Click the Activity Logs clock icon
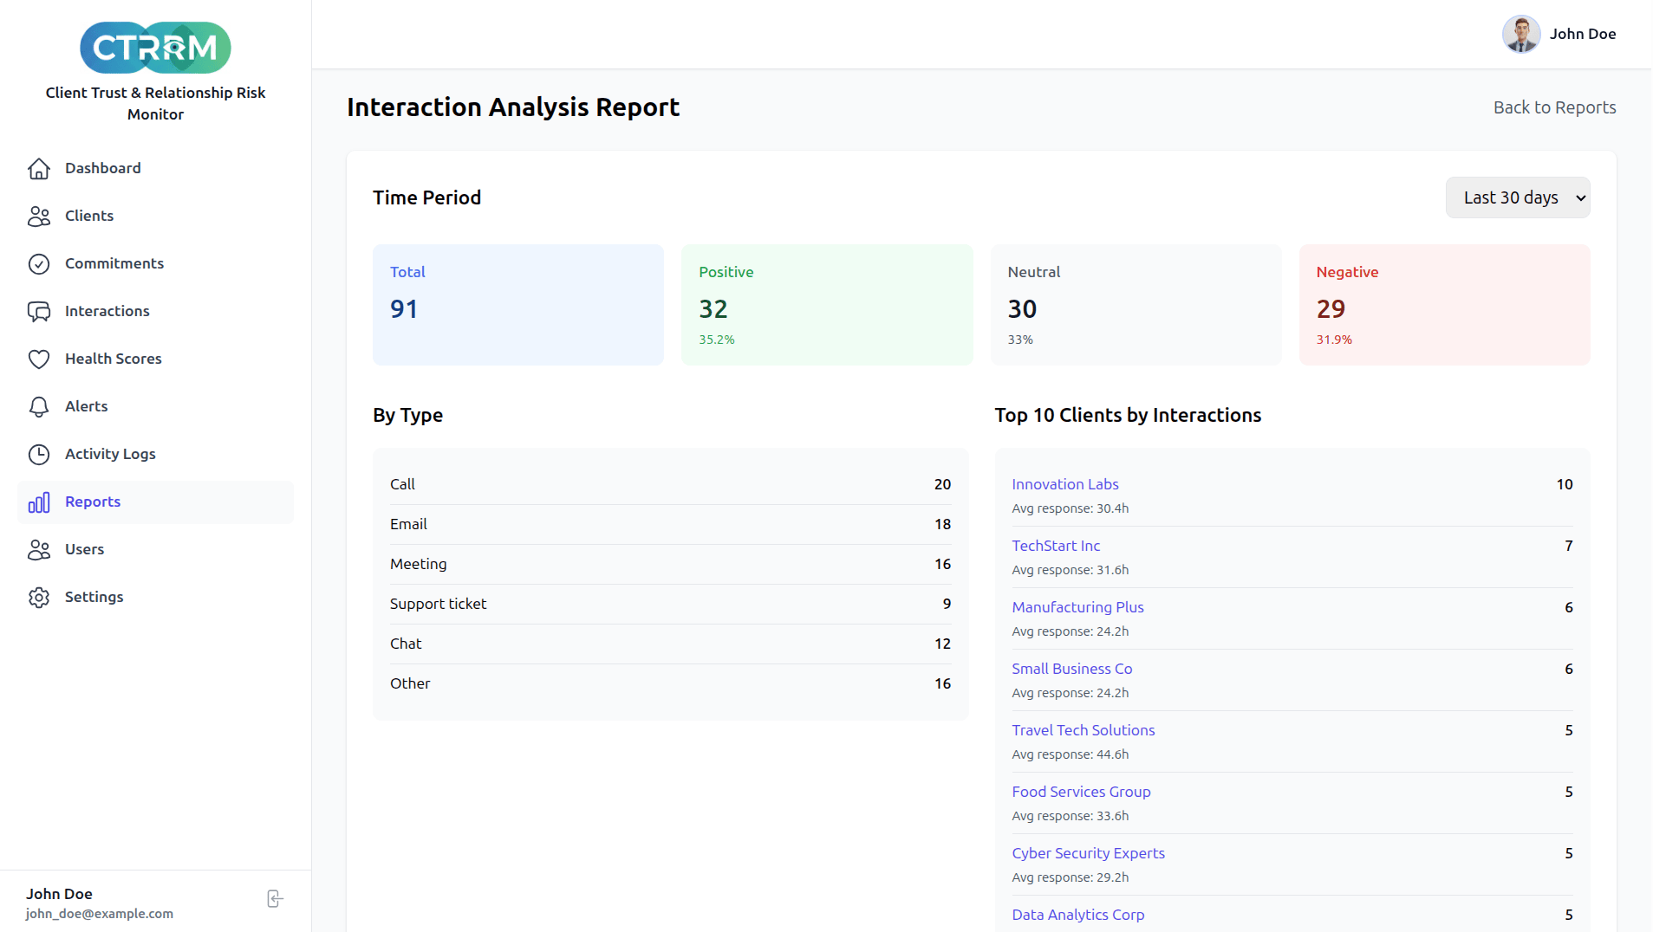This screenshot has height=932, width=1653. pyautogui.click(x=39, y=454)
